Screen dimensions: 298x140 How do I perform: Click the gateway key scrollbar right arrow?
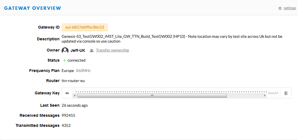(x=265, y=95)
